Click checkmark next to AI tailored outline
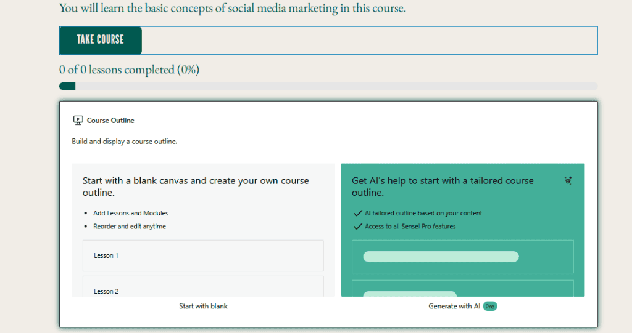The height and width of the screenshot is (333, 632). (x=357, y=213)
